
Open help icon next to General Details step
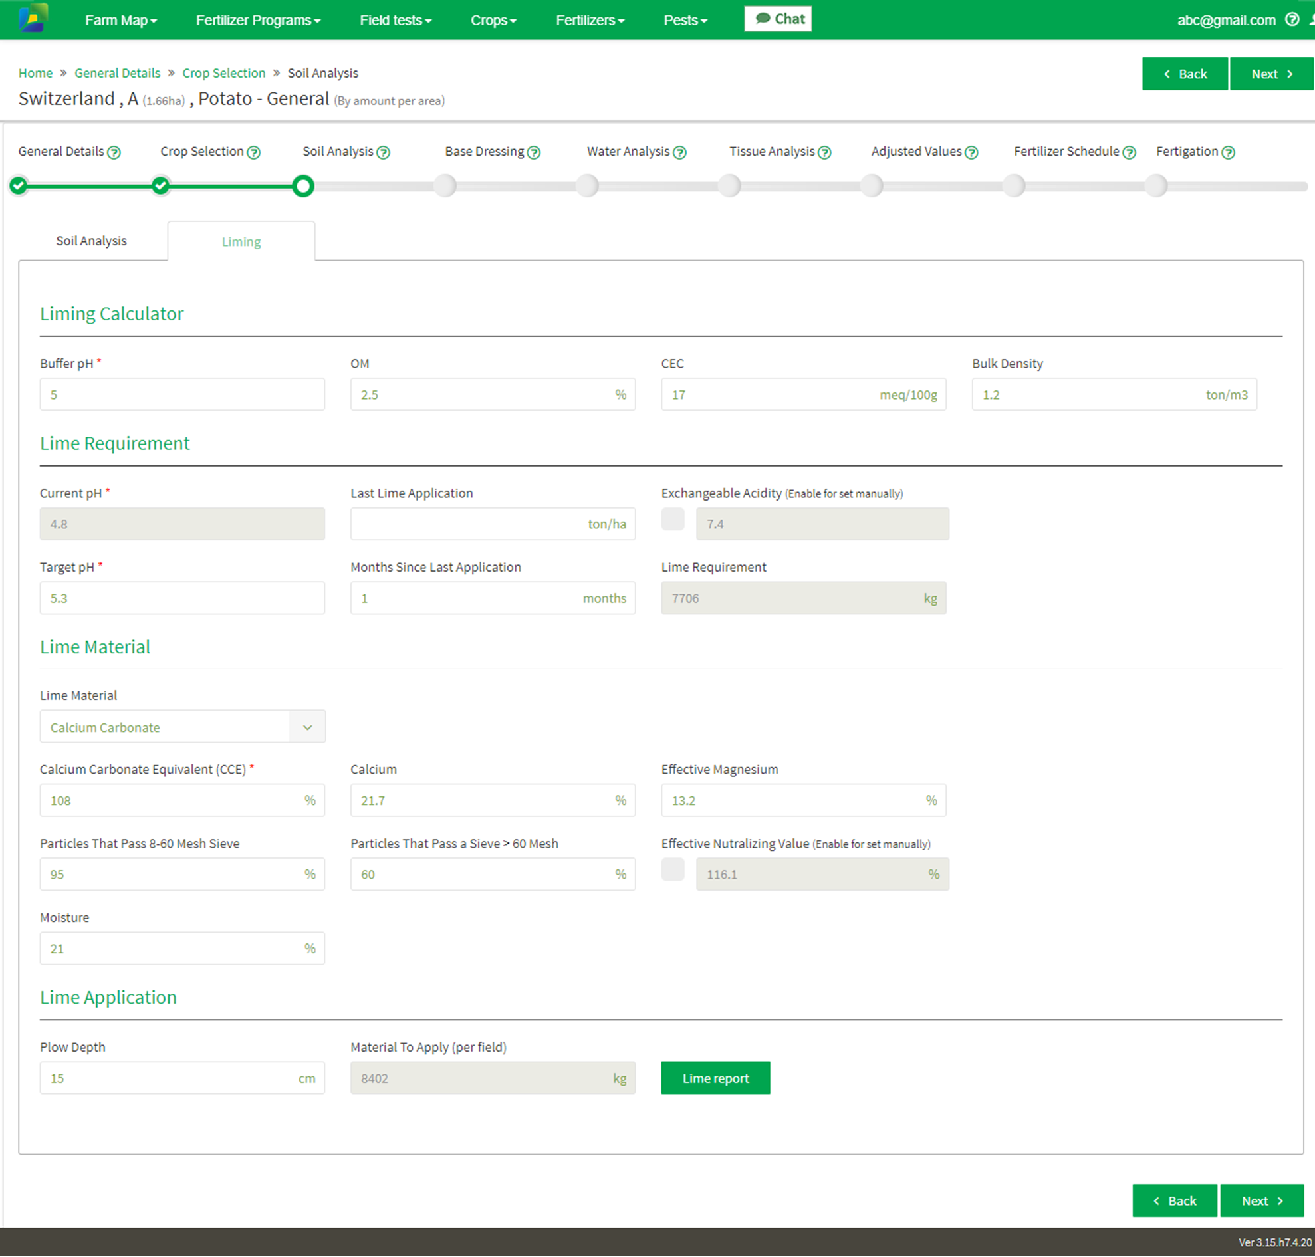114,152
